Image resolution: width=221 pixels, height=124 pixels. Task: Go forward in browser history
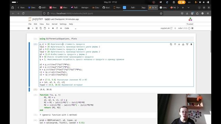pyautogui.click(x=18, y=13)
